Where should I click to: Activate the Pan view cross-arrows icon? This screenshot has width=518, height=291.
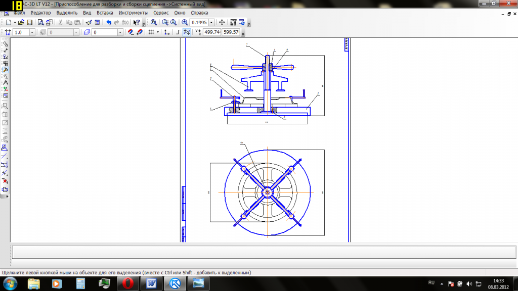click(222, 22)
